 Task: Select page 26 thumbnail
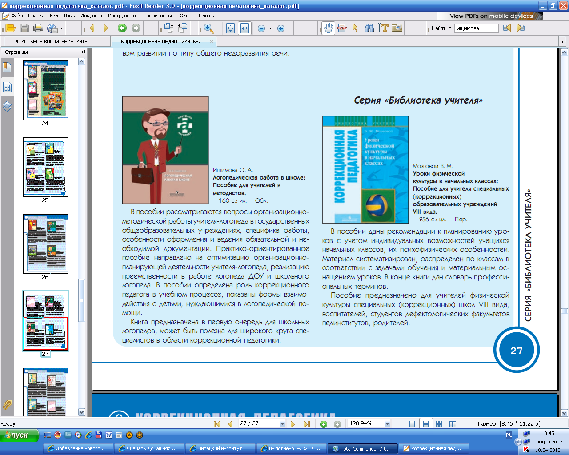coord(45,244)
